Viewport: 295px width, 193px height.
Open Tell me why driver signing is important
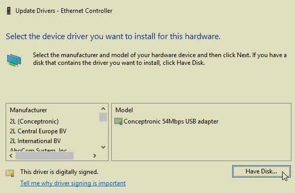73,183
